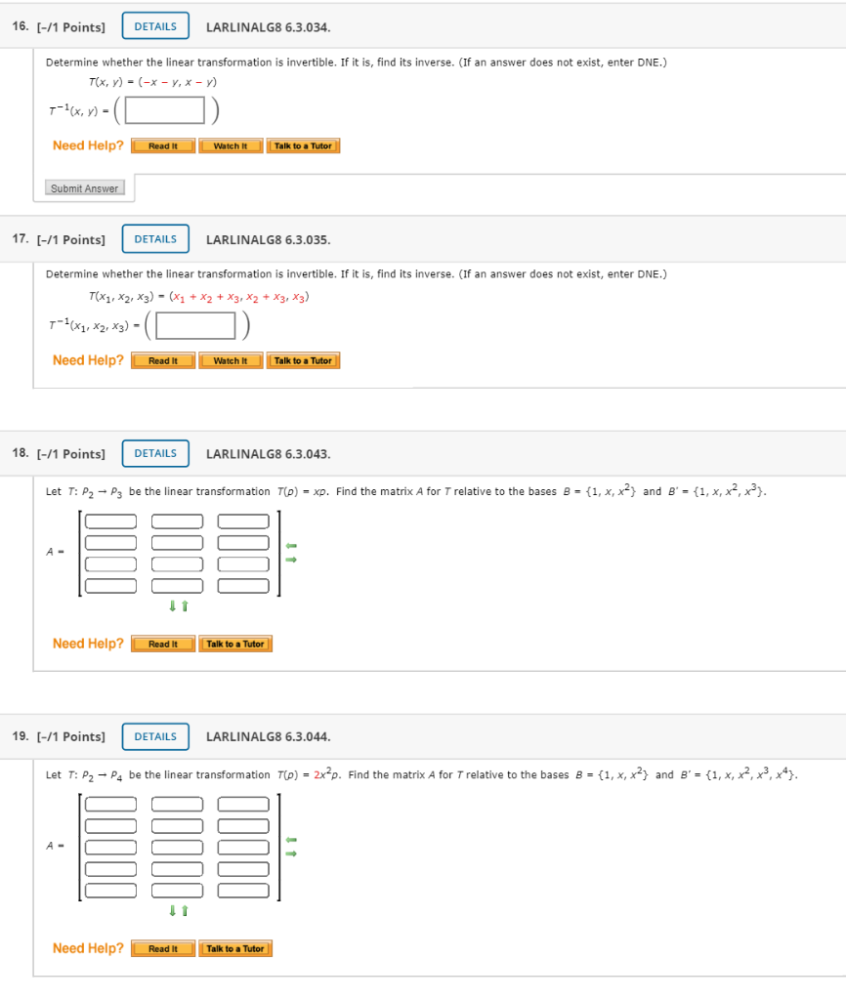This screenshot has width=846, height=1000.
Task: Open Read It help for problem 16
Action: pos(162,145)
